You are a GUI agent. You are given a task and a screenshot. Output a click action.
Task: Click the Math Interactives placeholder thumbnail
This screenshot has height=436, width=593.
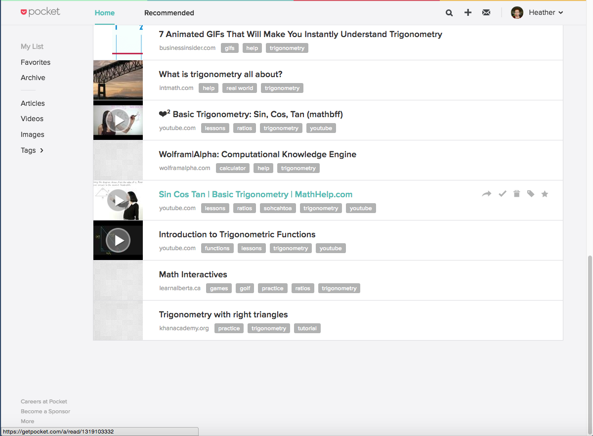click(118, 280)
